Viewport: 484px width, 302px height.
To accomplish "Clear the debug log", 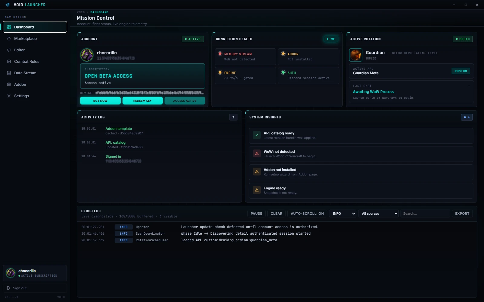I will coord(276,214).
